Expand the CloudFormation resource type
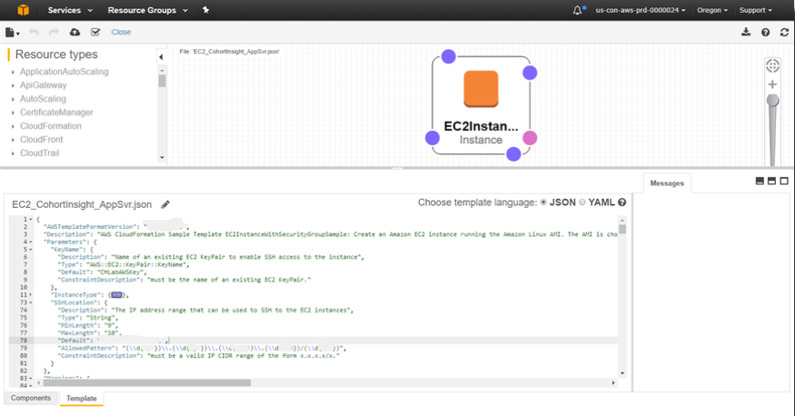The height and width of the screenshot is (416, 795). pos(14,126)
